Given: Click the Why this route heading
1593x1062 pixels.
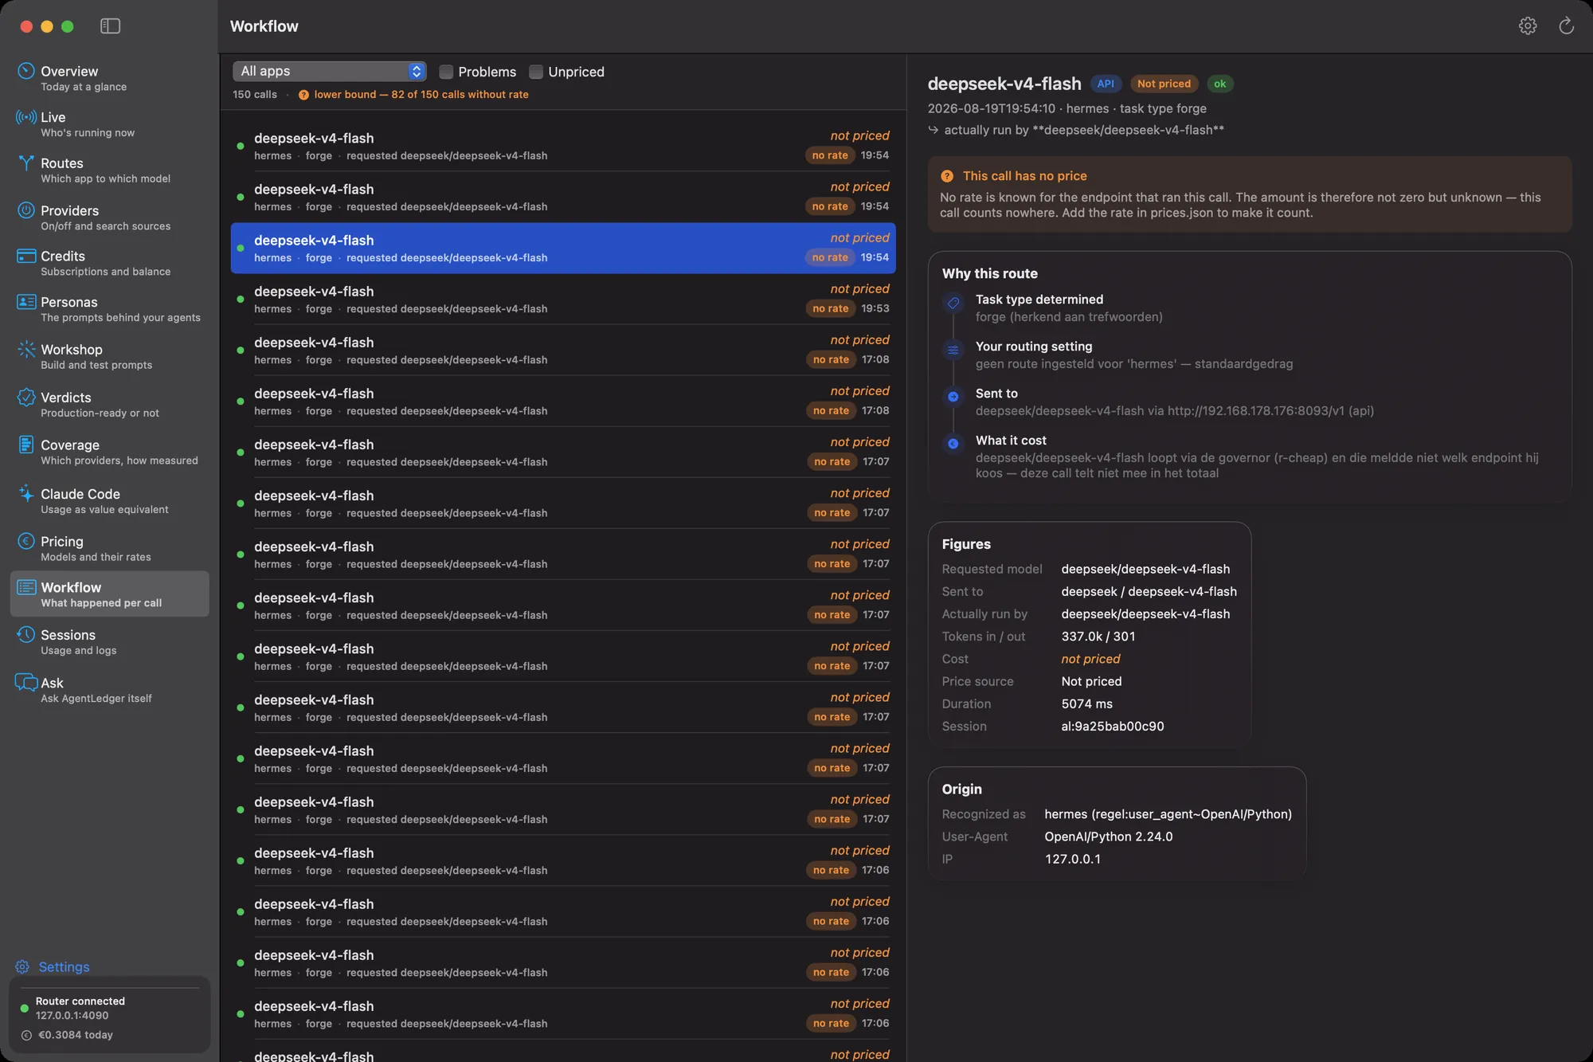Looking at the screenshot, I should click(989, 273).
